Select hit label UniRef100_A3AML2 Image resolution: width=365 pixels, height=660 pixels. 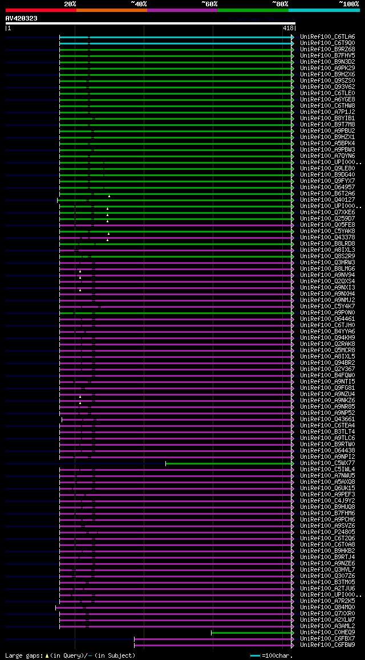[x=327, y=626]
